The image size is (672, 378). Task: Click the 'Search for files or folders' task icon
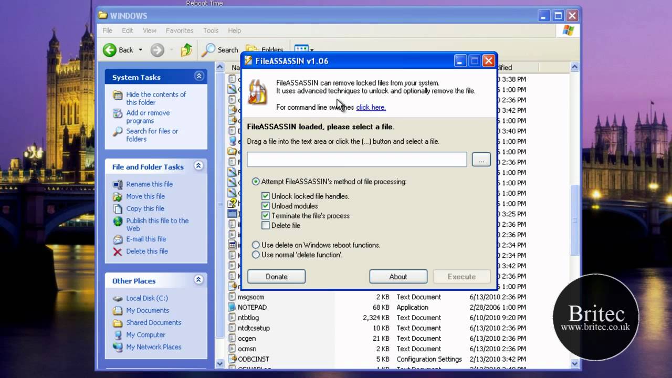(118, 132)
